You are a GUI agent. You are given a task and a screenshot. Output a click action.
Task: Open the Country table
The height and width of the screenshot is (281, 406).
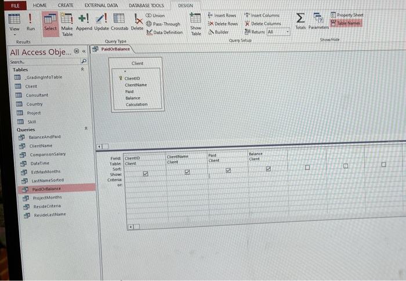coord(29,104)
